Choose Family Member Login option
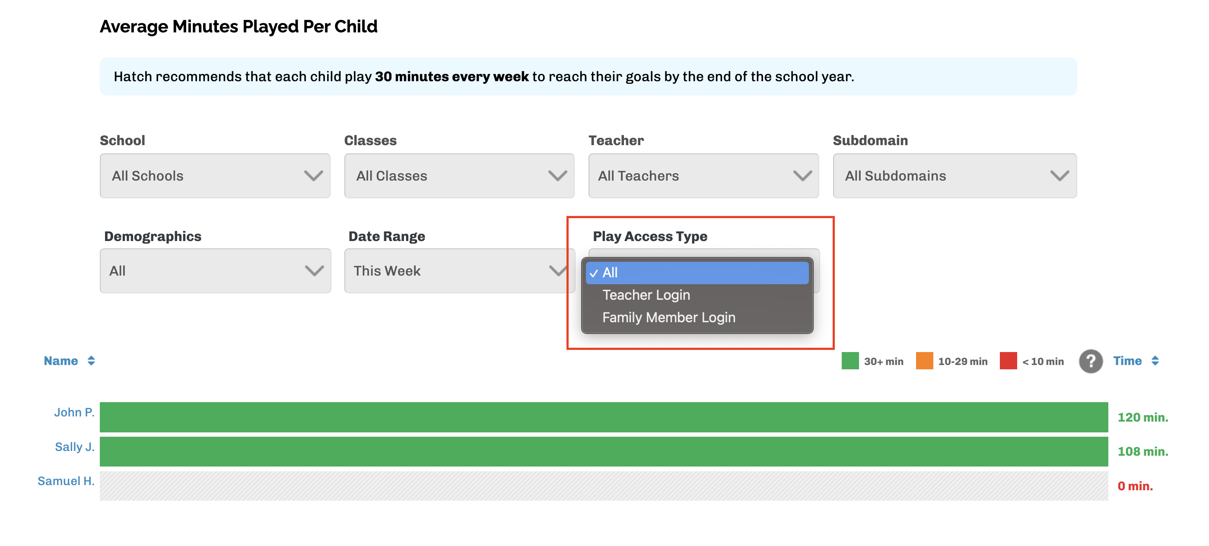Viewport: 1209px width, 546px height. pyautogui.click(x=668, y=317)
